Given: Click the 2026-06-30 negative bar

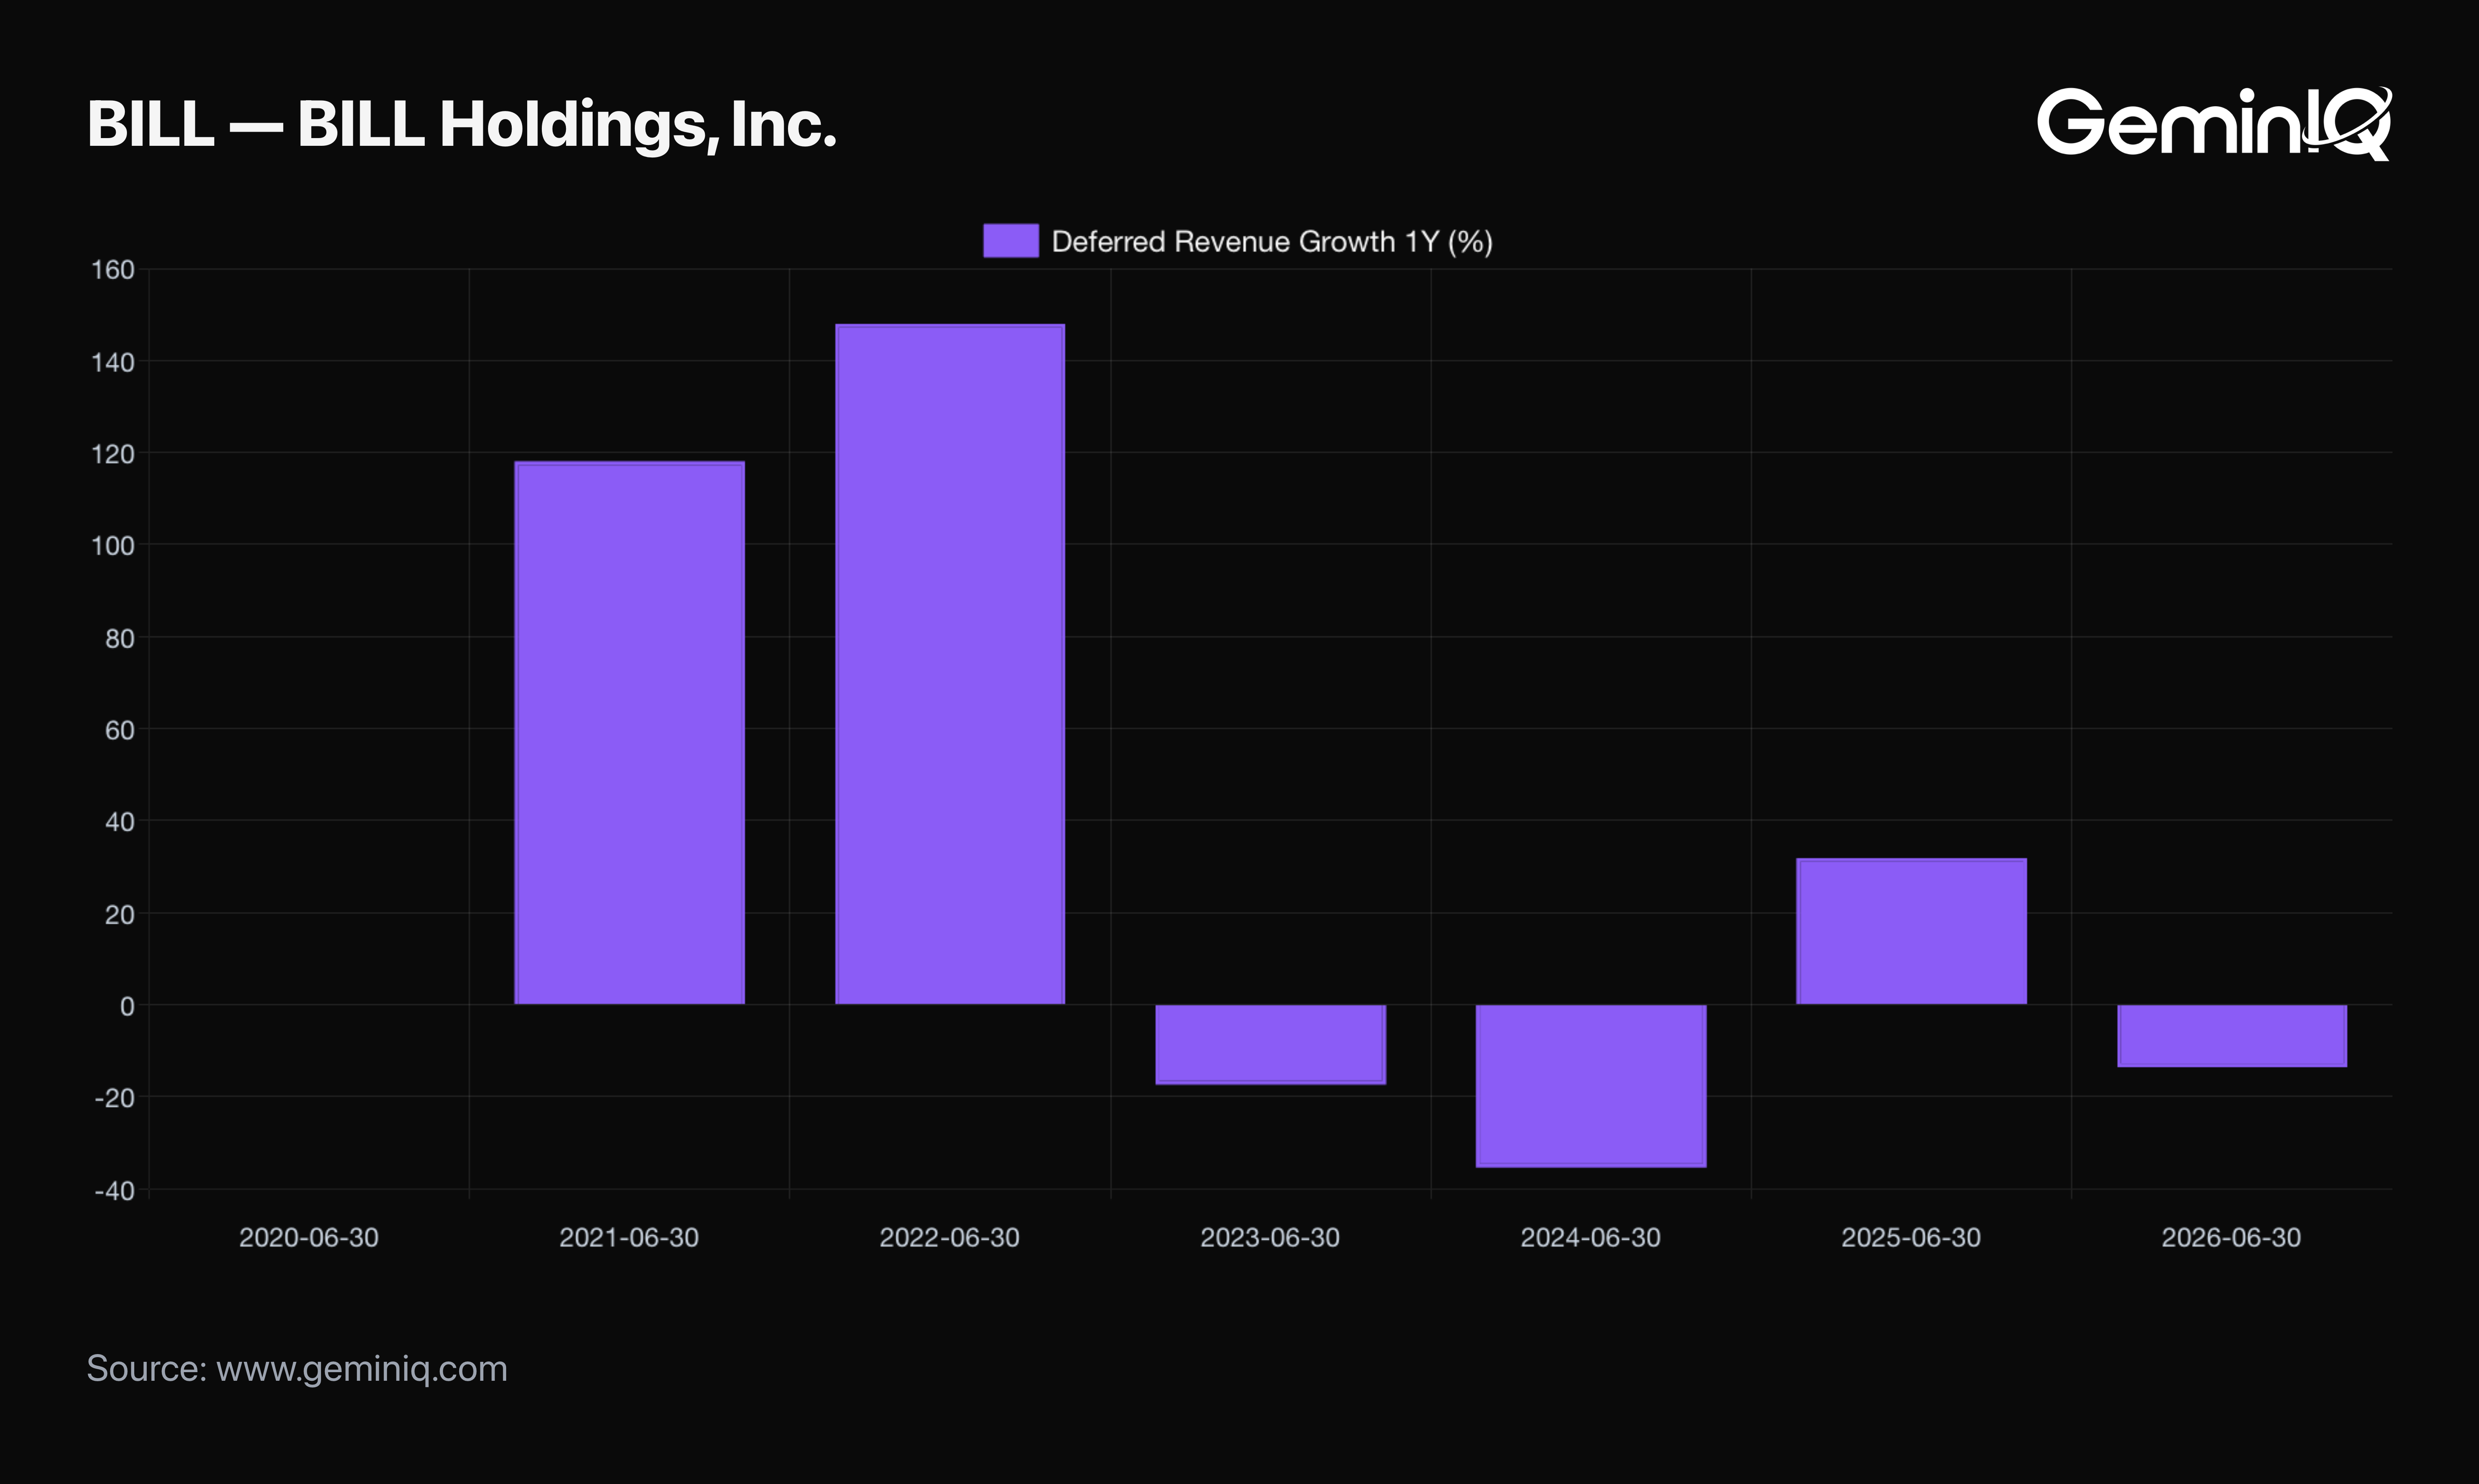Looking at the screenshot, I should pos(2232,1036).
